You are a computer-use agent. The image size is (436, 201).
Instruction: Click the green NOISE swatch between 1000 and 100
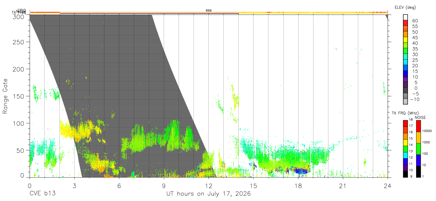(418, 149)
